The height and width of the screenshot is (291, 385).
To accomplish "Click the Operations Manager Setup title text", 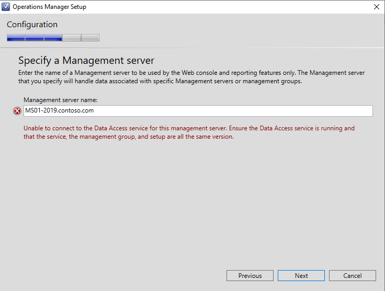I will 49,7.
